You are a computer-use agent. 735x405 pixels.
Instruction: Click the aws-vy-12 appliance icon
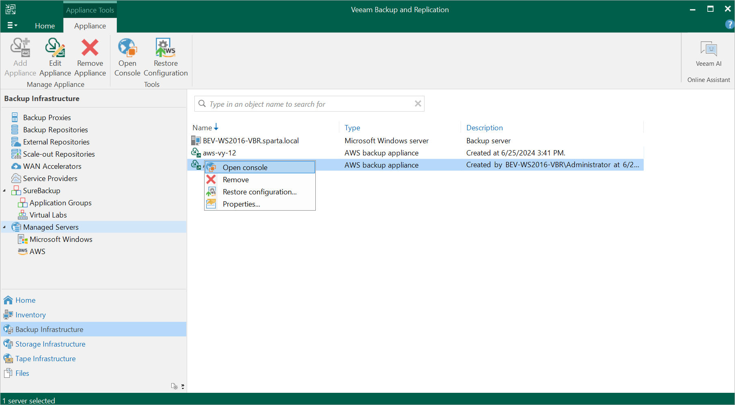tap(196, 153)
